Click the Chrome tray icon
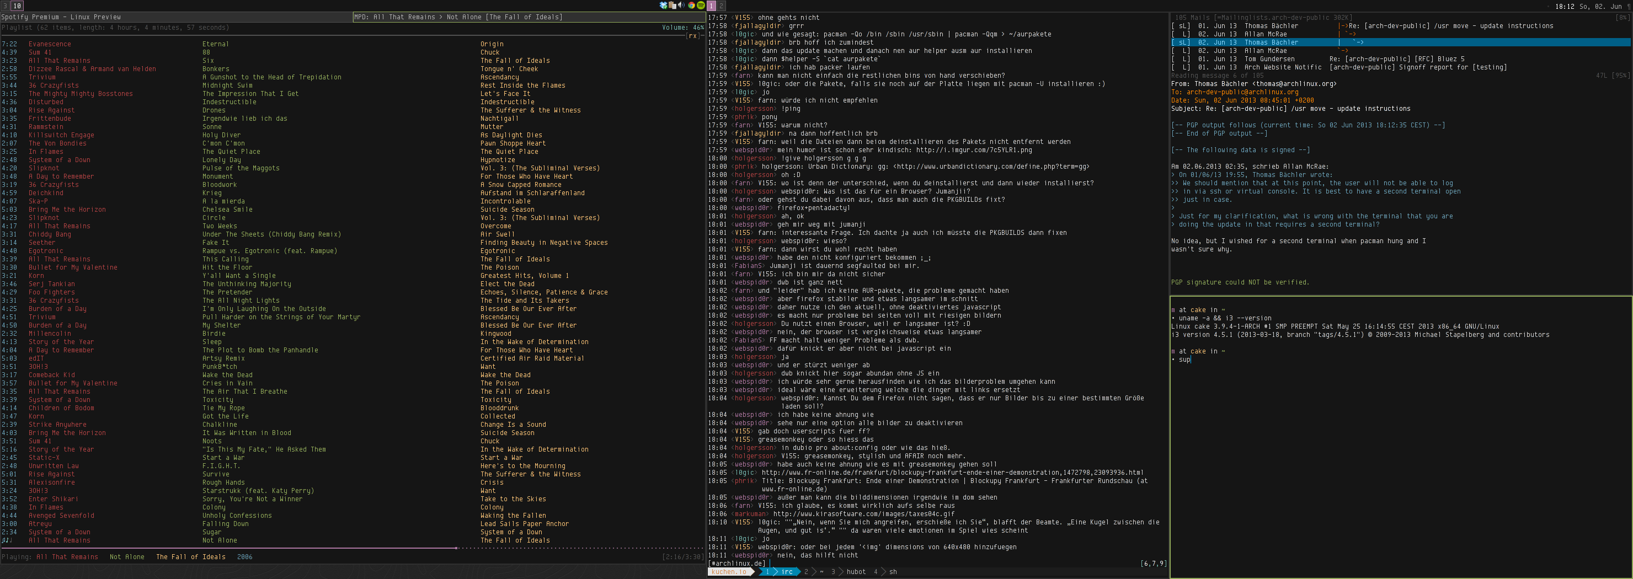The width and height of the screenshot is (1633, 579). (x=691, y=5)
